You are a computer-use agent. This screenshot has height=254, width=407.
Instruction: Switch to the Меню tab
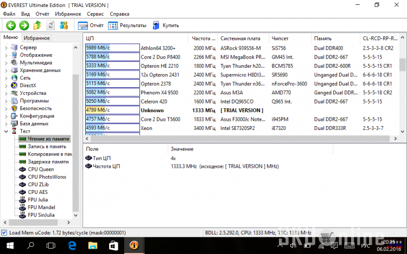pyautogui.click(x=11, y=37)
